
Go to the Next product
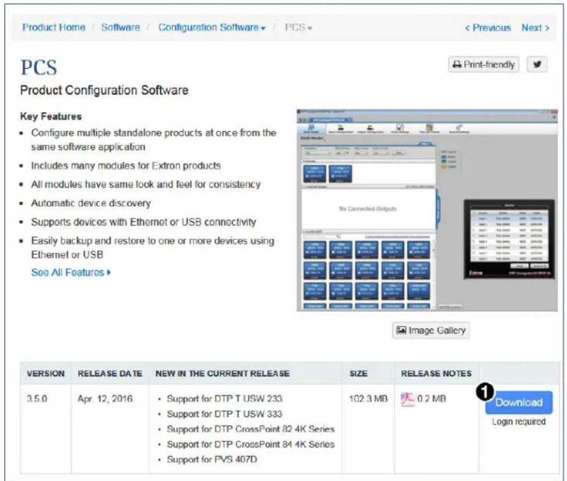pos(535,28)
